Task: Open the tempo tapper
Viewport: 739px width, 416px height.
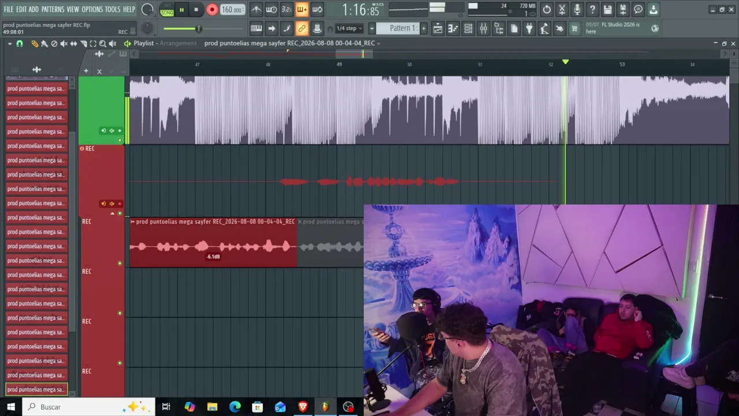Action: [x=544, y=28]
